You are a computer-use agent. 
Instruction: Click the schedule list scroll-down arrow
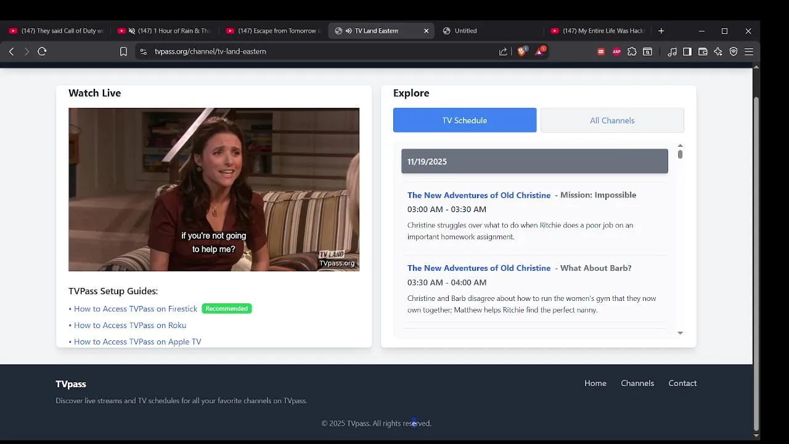click(x=680, y=333)
